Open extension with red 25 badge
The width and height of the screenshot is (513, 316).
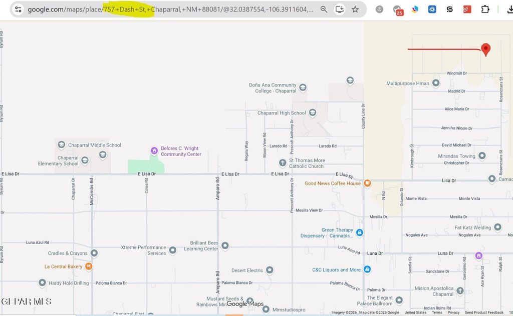coord(398,10)
